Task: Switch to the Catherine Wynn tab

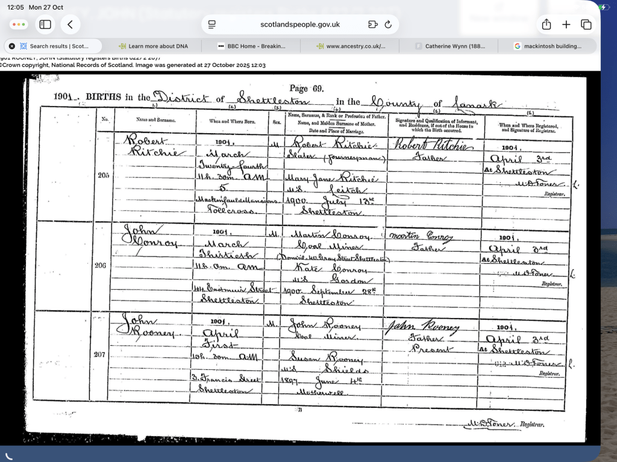Action: click(450, 46)
